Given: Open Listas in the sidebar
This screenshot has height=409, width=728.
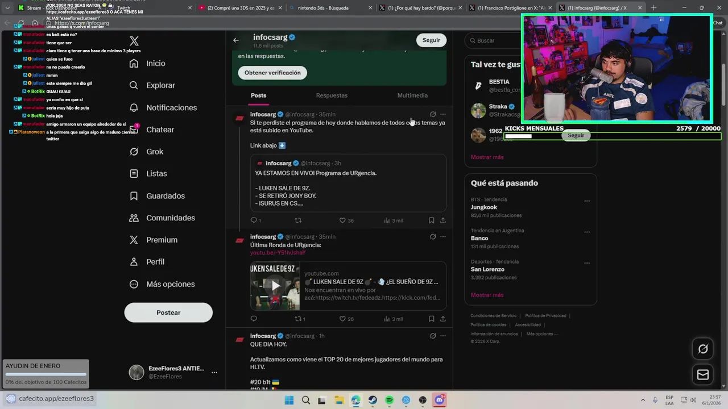Looking at the screenshot, I should pyautogui.click(x=148, y=173).
